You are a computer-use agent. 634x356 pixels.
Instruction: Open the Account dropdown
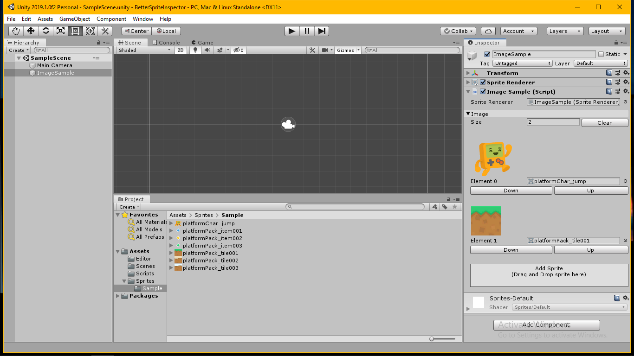pos(518,31)
